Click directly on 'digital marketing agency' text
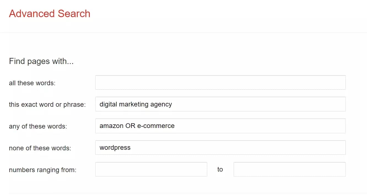Viewport: 367px width, 195px height. click(136, 104)
